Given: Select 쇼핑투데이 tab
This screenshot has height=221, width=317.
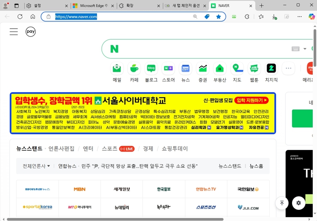Looking at the screenshot, I should tap(174, 149).
